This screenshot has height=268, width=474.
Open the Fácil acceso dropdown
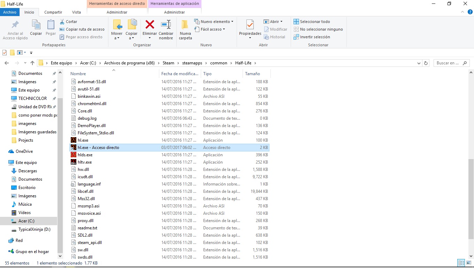point(209,29)
